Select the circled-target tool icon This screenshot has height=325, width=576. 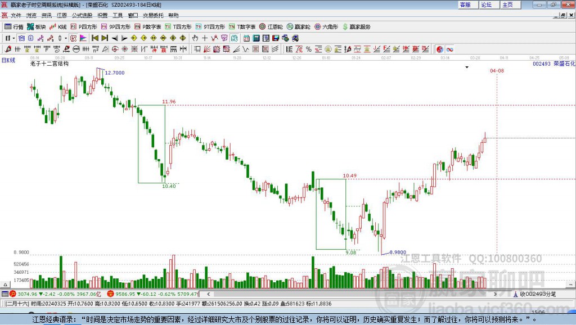click(x=115, y=49)
